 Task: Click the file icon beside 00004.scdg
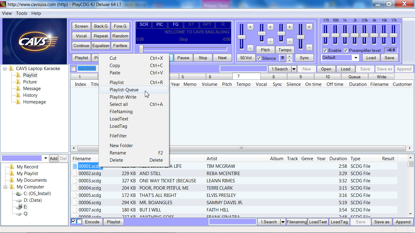[x=75, y=188]
